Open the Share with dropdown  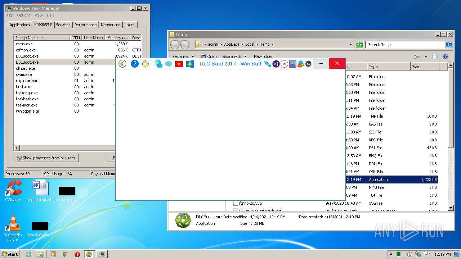234,56
